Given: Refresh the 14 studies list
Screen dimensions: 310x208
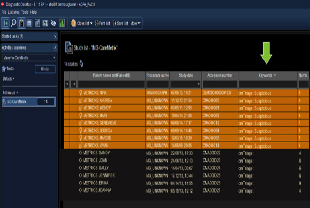Looking at the screenshot, I should pyautogui.click(x=81, y=63).
